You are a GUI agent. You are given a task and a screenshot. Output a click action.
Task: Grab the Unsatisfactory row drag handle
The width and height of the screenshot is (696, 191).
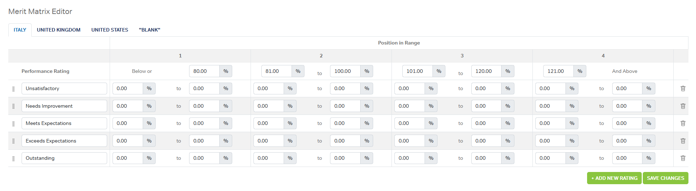tap(14, 89)
